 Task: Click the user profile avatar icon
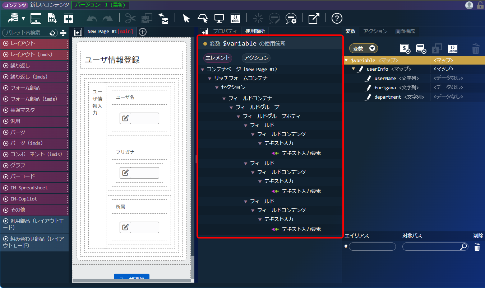pyautogui.click(x=469, y=5)
